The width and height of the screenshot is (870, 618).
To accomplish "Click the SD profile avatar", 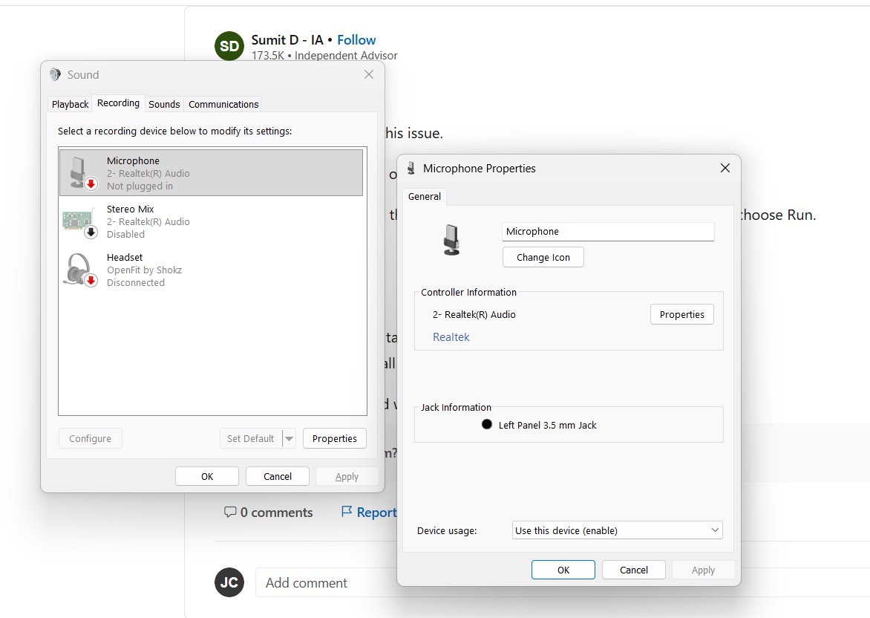I will point(229,46).
